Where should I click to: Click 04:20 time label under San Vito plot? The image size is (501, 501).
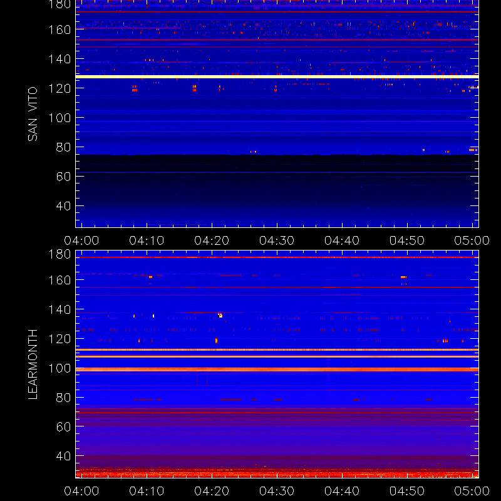click(212, 240)
